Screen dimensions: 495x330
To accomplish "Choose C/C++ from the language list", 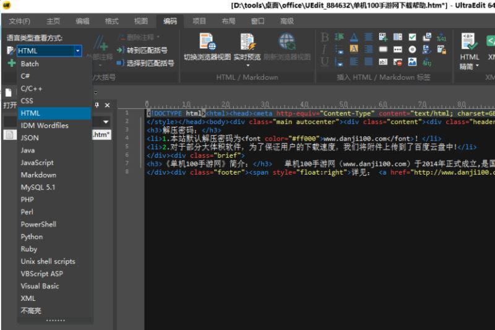I will click(x=54, y=89).
